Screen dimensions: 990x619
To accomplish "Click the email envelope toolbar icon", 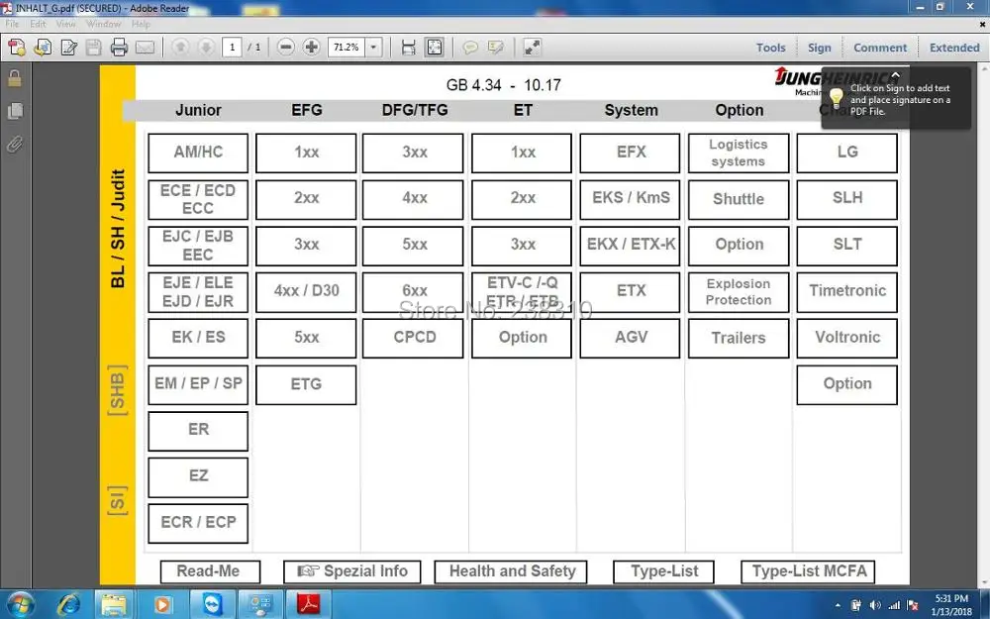I will 145,48.
